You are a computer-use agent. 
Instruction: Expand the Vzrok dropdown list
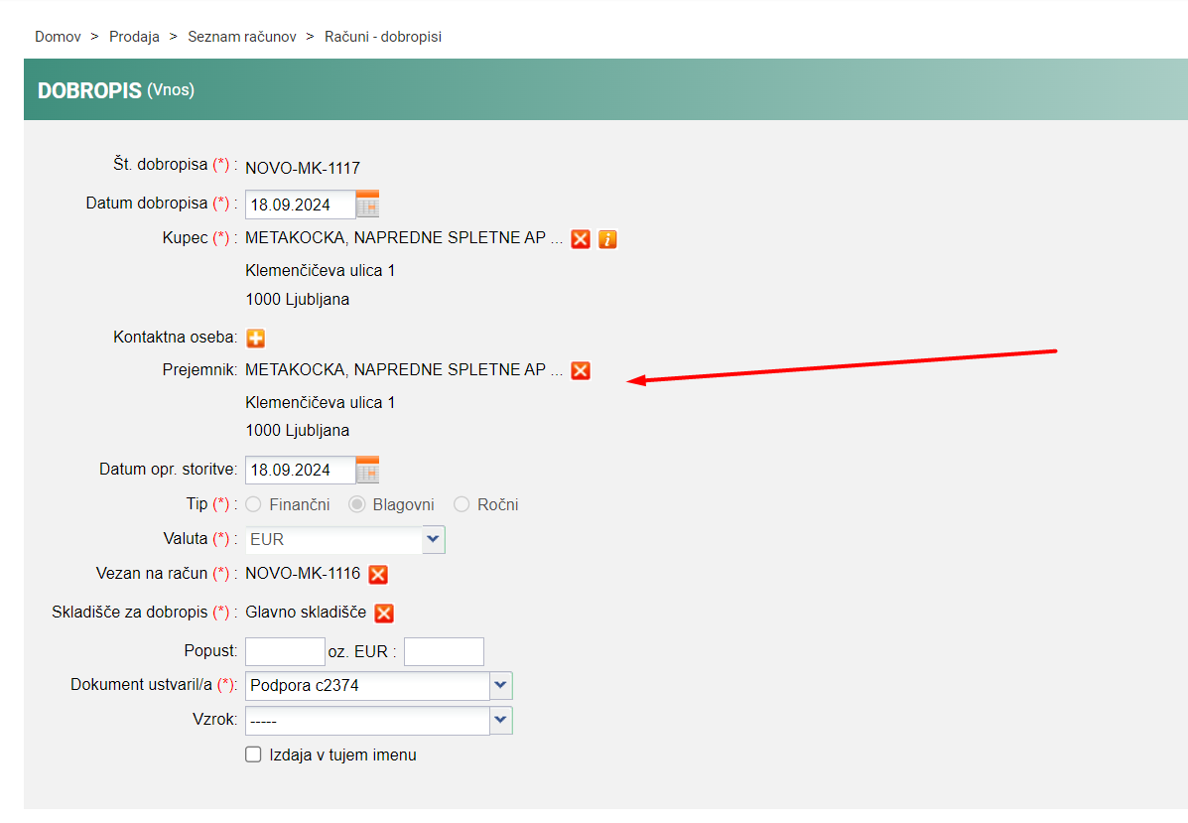[x=501, y=720]
